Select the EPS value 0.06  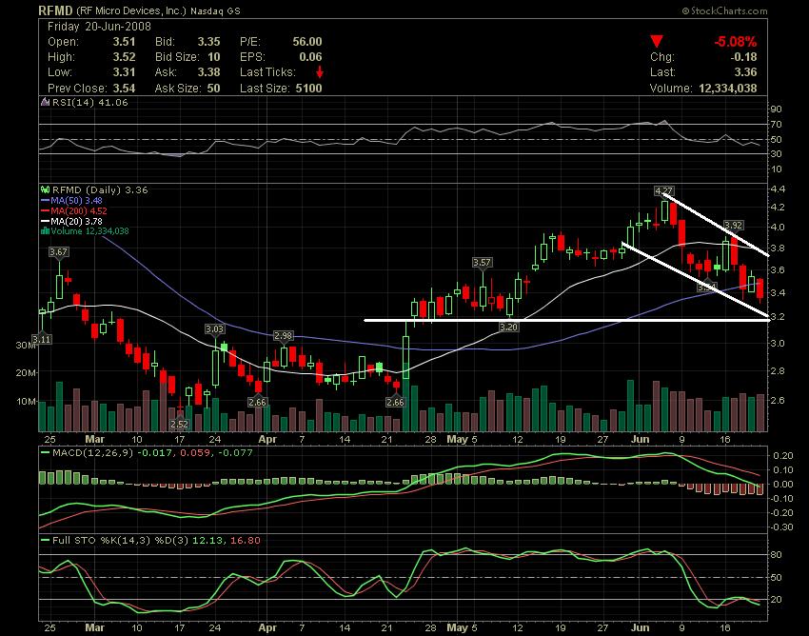coord(310,57)
